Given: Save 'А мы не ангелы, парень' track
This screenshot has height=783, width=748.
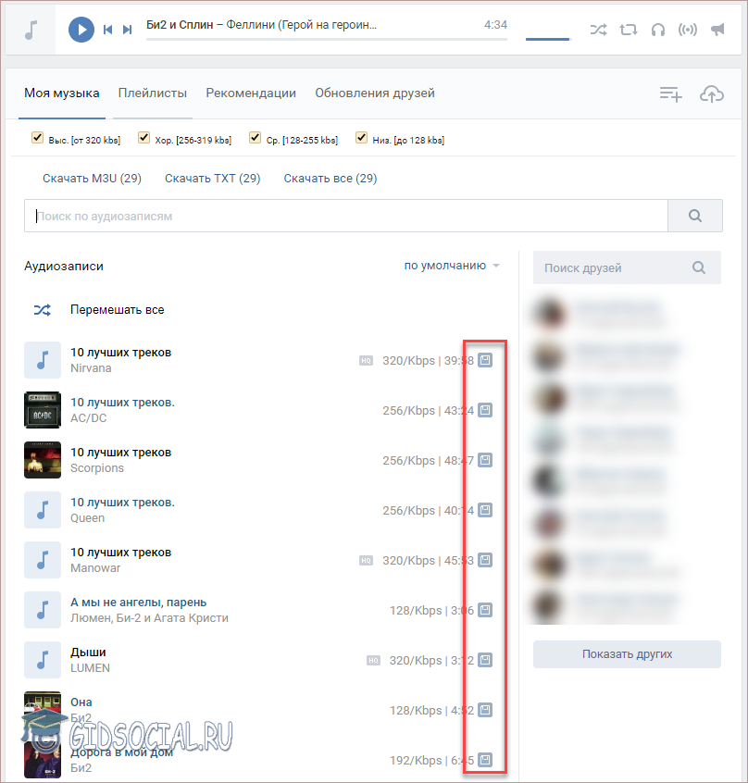Looking at the screenshot, I should [x=485, y=610].
